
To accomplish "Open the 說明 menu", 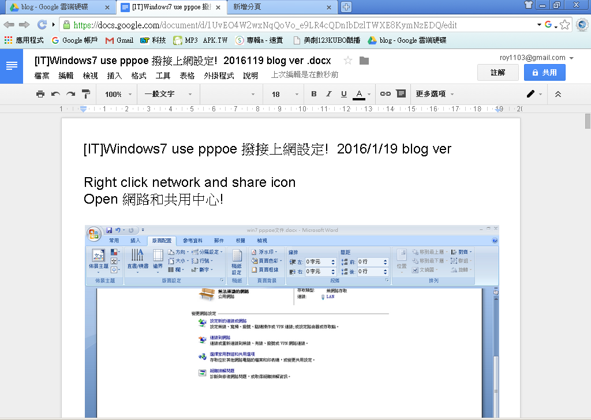I will (x=250, y=76).
